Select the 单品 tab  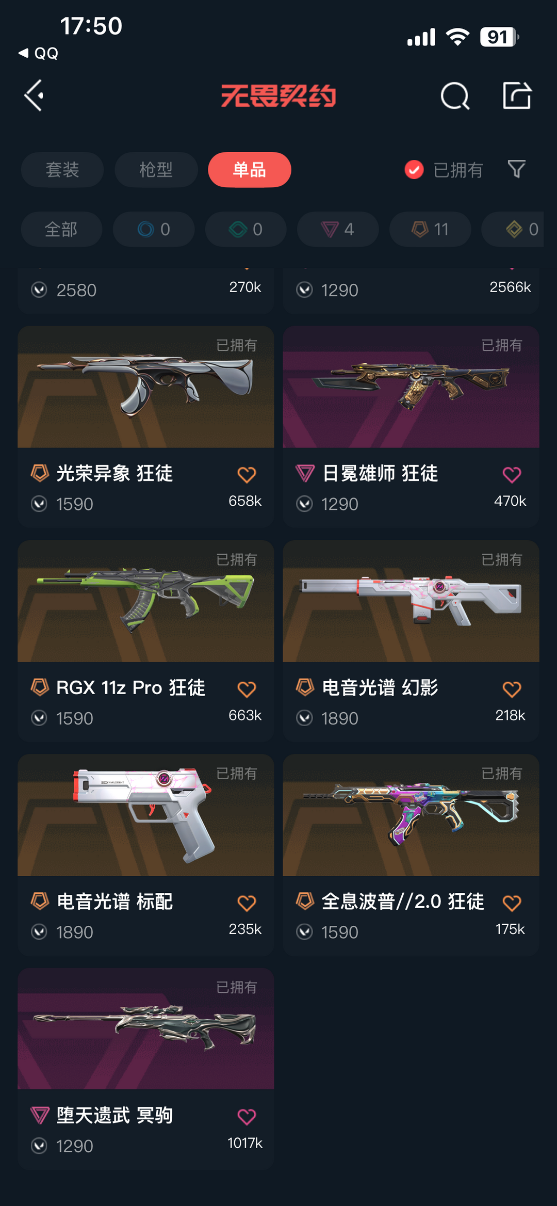[250, 170]
